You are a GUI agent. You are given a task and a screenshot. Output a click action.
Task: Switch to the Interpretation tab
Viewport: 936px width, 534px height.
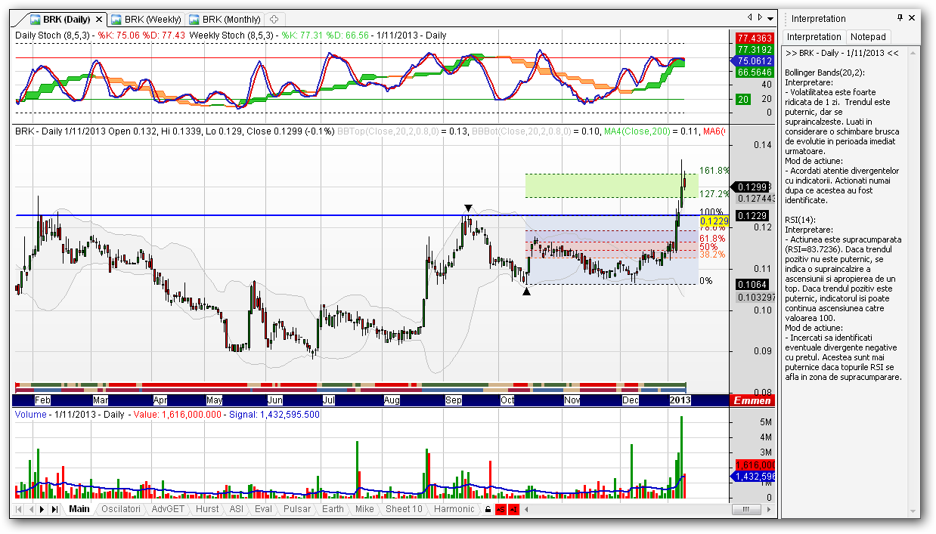[x=814, y=36]
